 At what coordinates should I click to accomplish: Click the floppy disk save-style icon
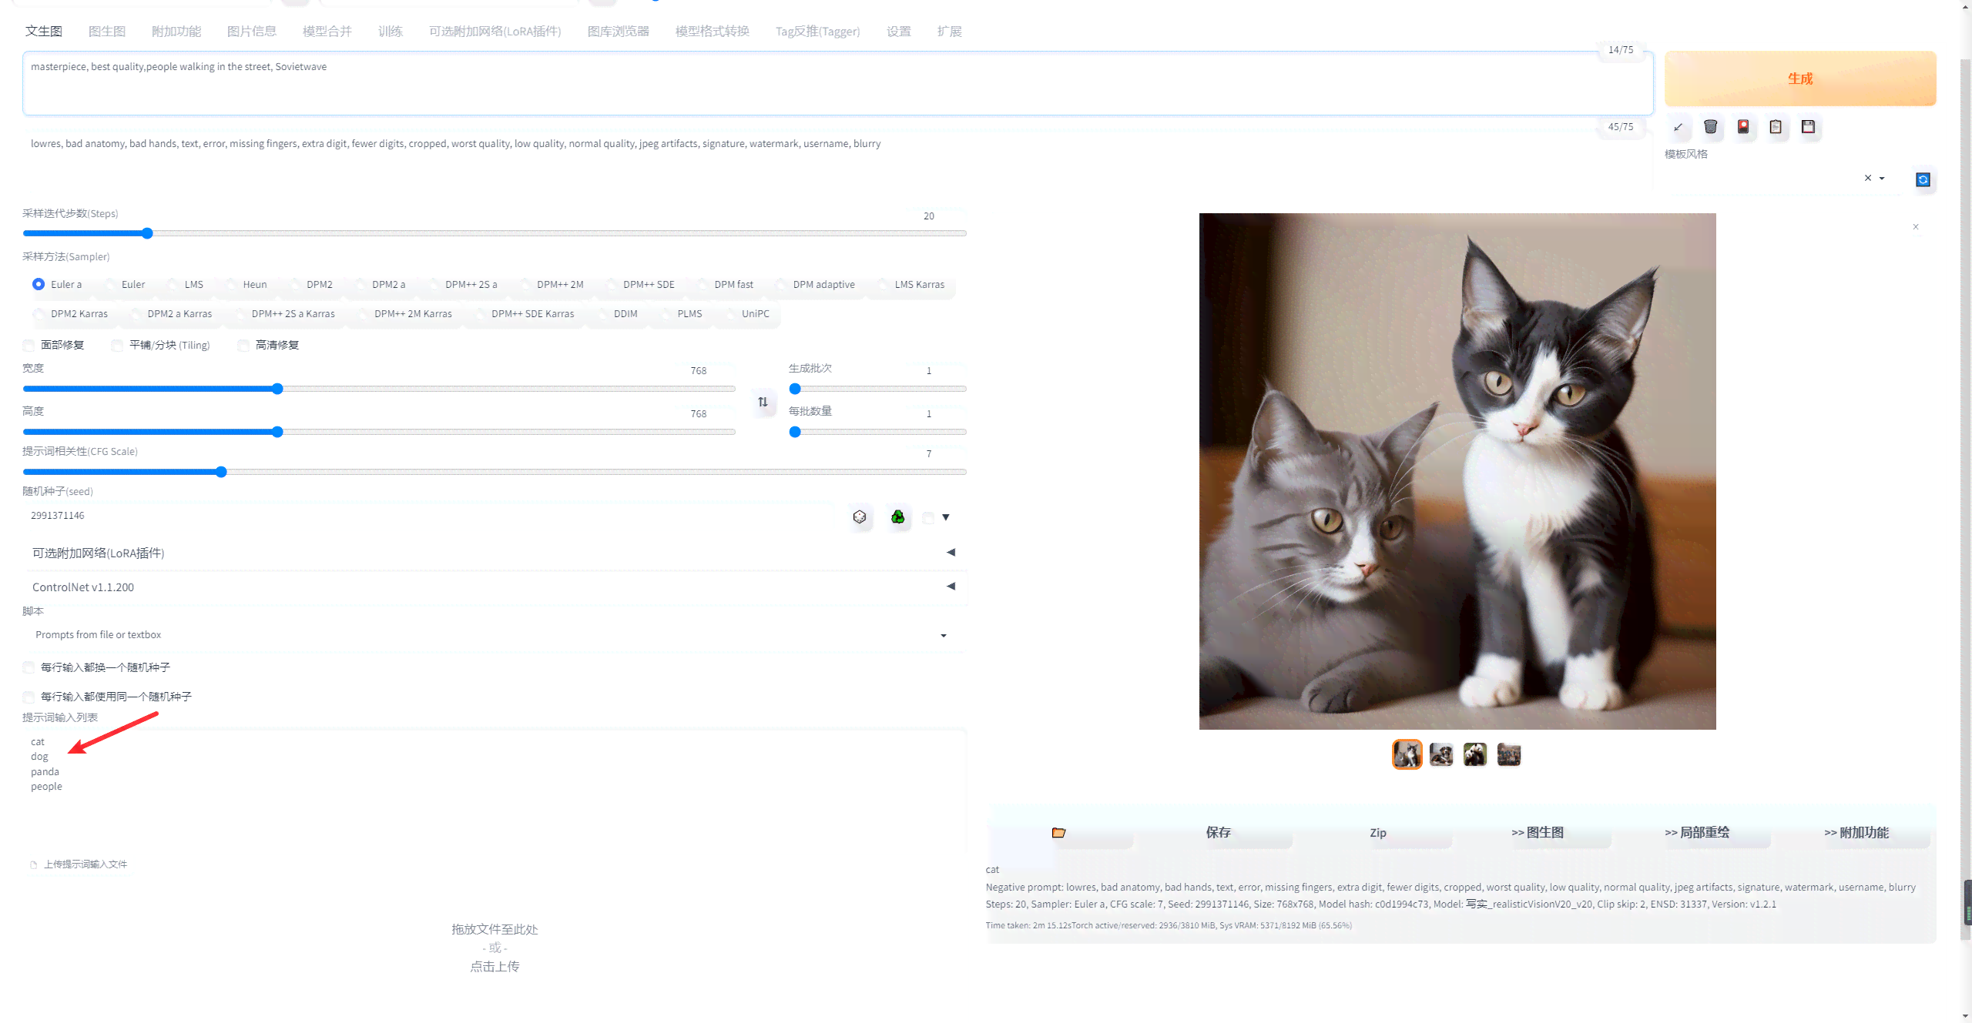pyautogui.click(x=1808, y=127)
